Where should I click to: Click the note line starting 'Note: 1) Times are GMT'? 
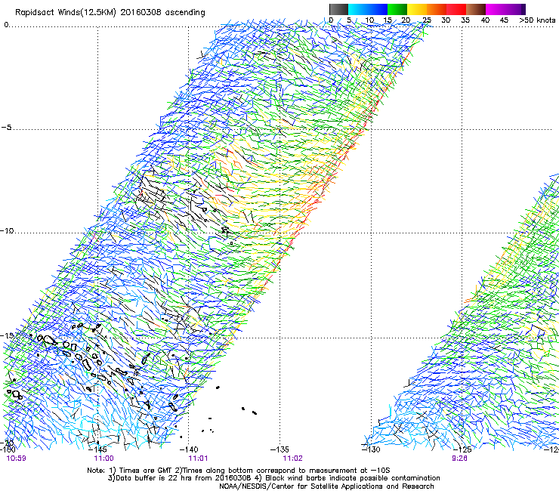click(239, 471)
